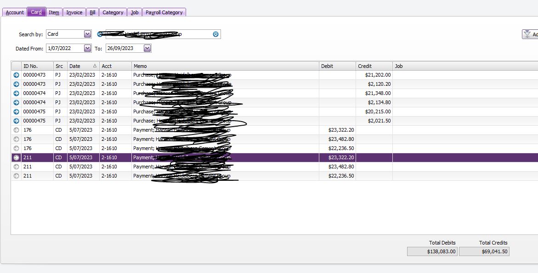Select the Card tab
Viewport: 538px width, 273px height.
36,12
